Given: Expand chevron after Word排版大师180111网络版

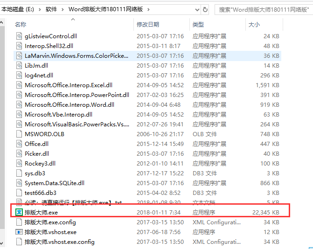Looking at the screenshot, I should pos(148,9).
